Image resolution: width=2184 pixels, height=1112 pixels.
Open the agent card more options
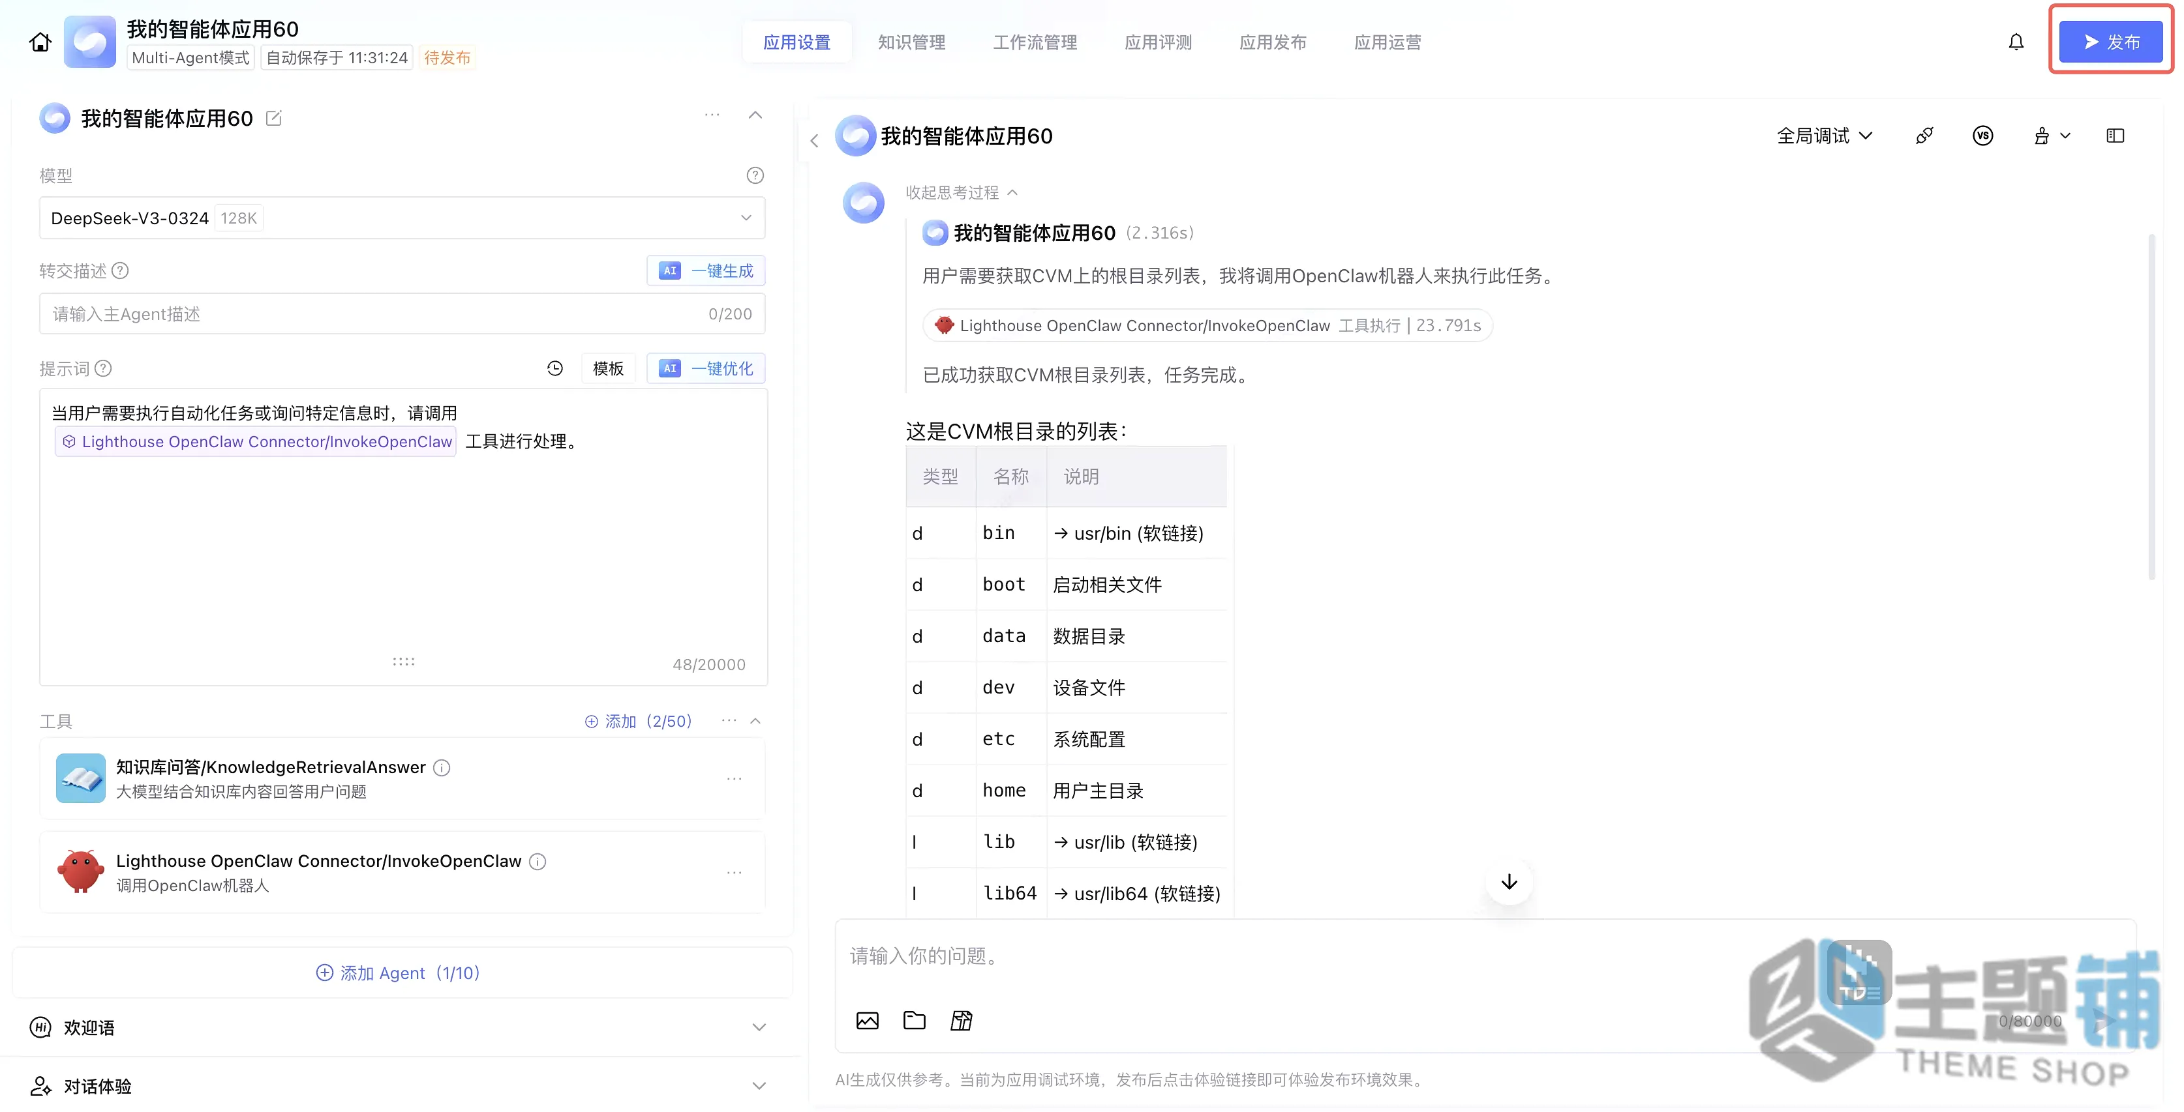pyautogui.click(x=712, y=115)
